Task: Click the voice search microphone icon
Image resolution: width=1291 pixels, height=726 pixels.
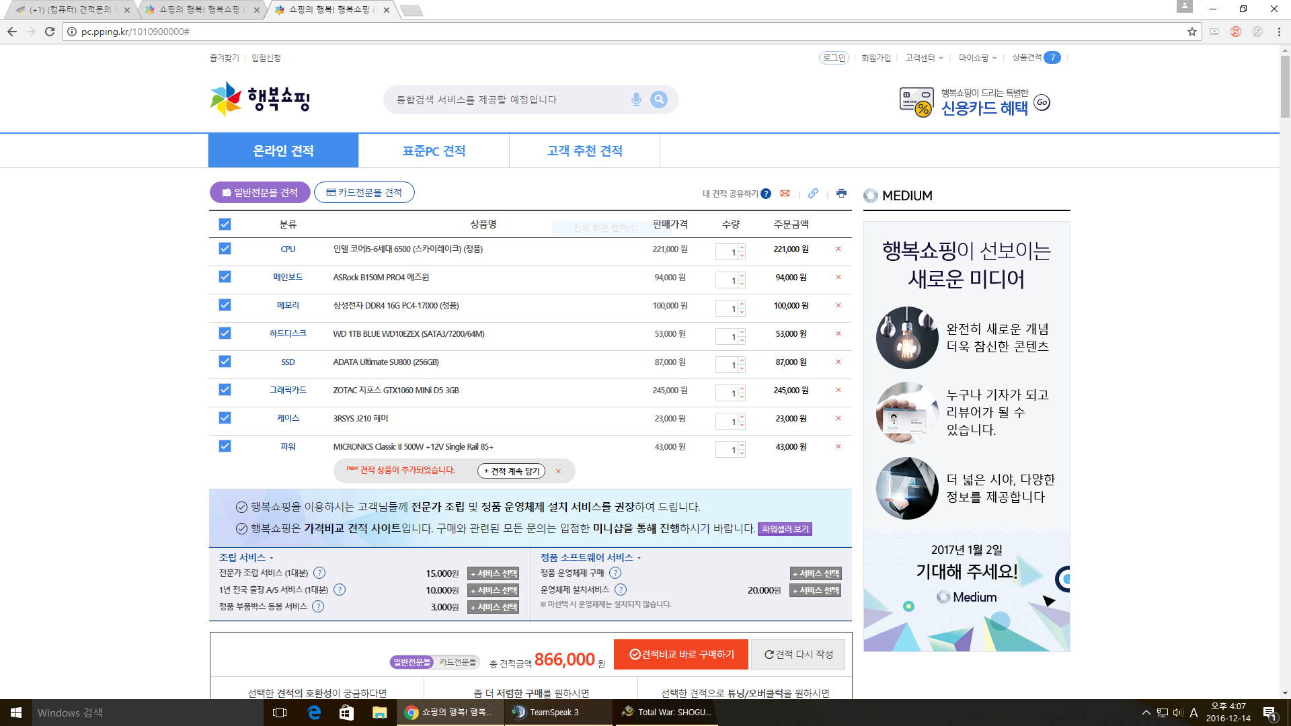Action: pos(636,99)
